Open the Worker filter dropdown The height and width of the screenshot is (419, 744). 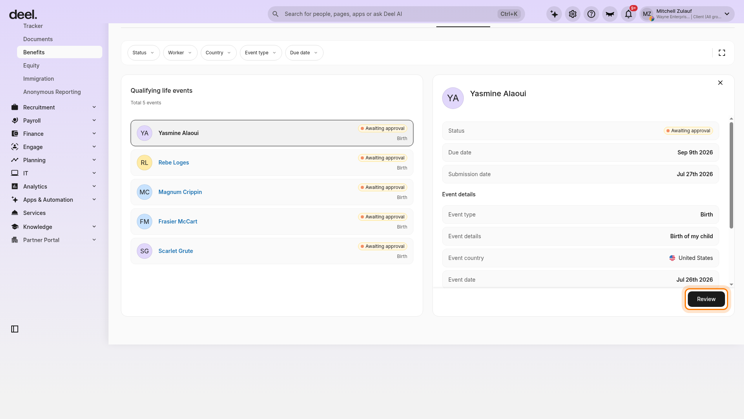180,53
